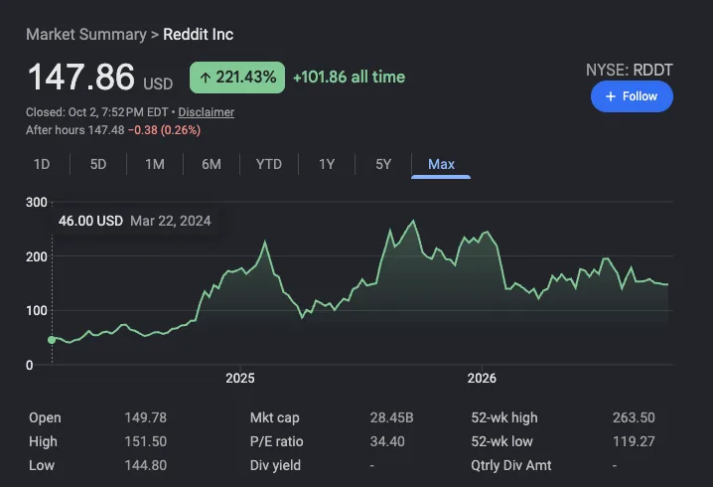This screenshot has height=487, width=713.
Task: Select the 1D time range tab
Action: 42,164
